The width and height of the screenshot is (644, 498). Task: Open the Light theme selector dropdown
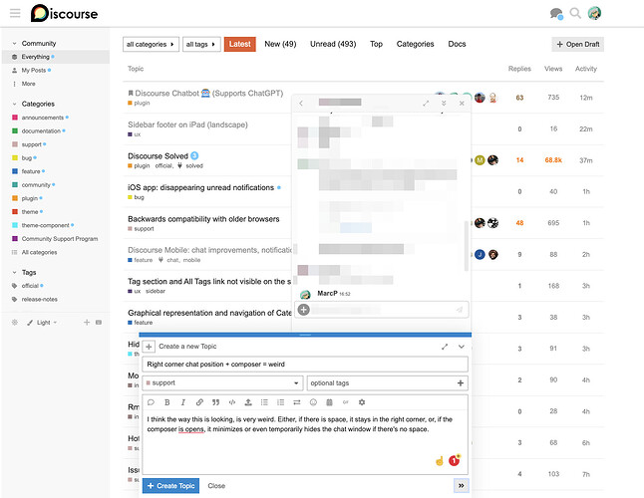point(43,323)
